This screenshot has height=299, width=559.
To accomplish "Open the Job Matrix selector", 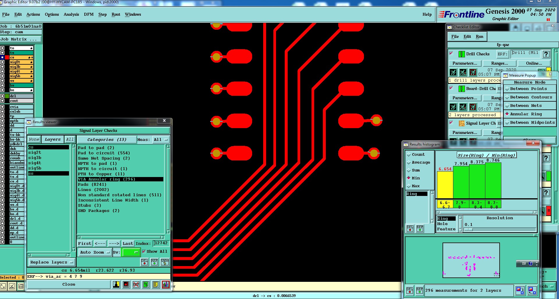I will [21, 39].
